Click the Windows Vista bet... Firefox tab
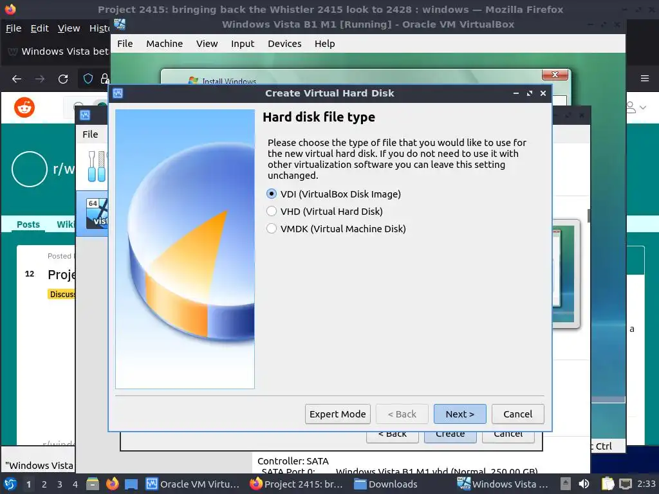659x494 pixels. coord(58,51)
